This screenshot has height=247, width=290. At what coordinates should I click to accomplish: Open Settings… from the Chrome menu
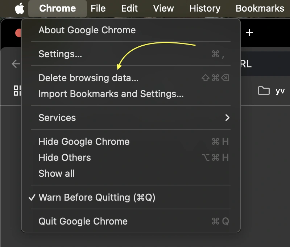point(131,54)
